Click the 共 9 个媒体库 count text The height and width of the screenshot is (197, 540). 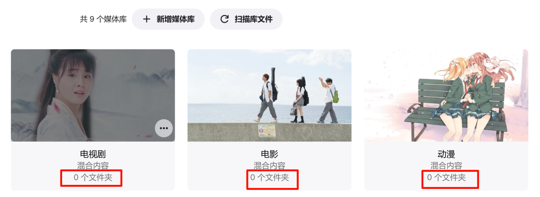pos(103,19)
